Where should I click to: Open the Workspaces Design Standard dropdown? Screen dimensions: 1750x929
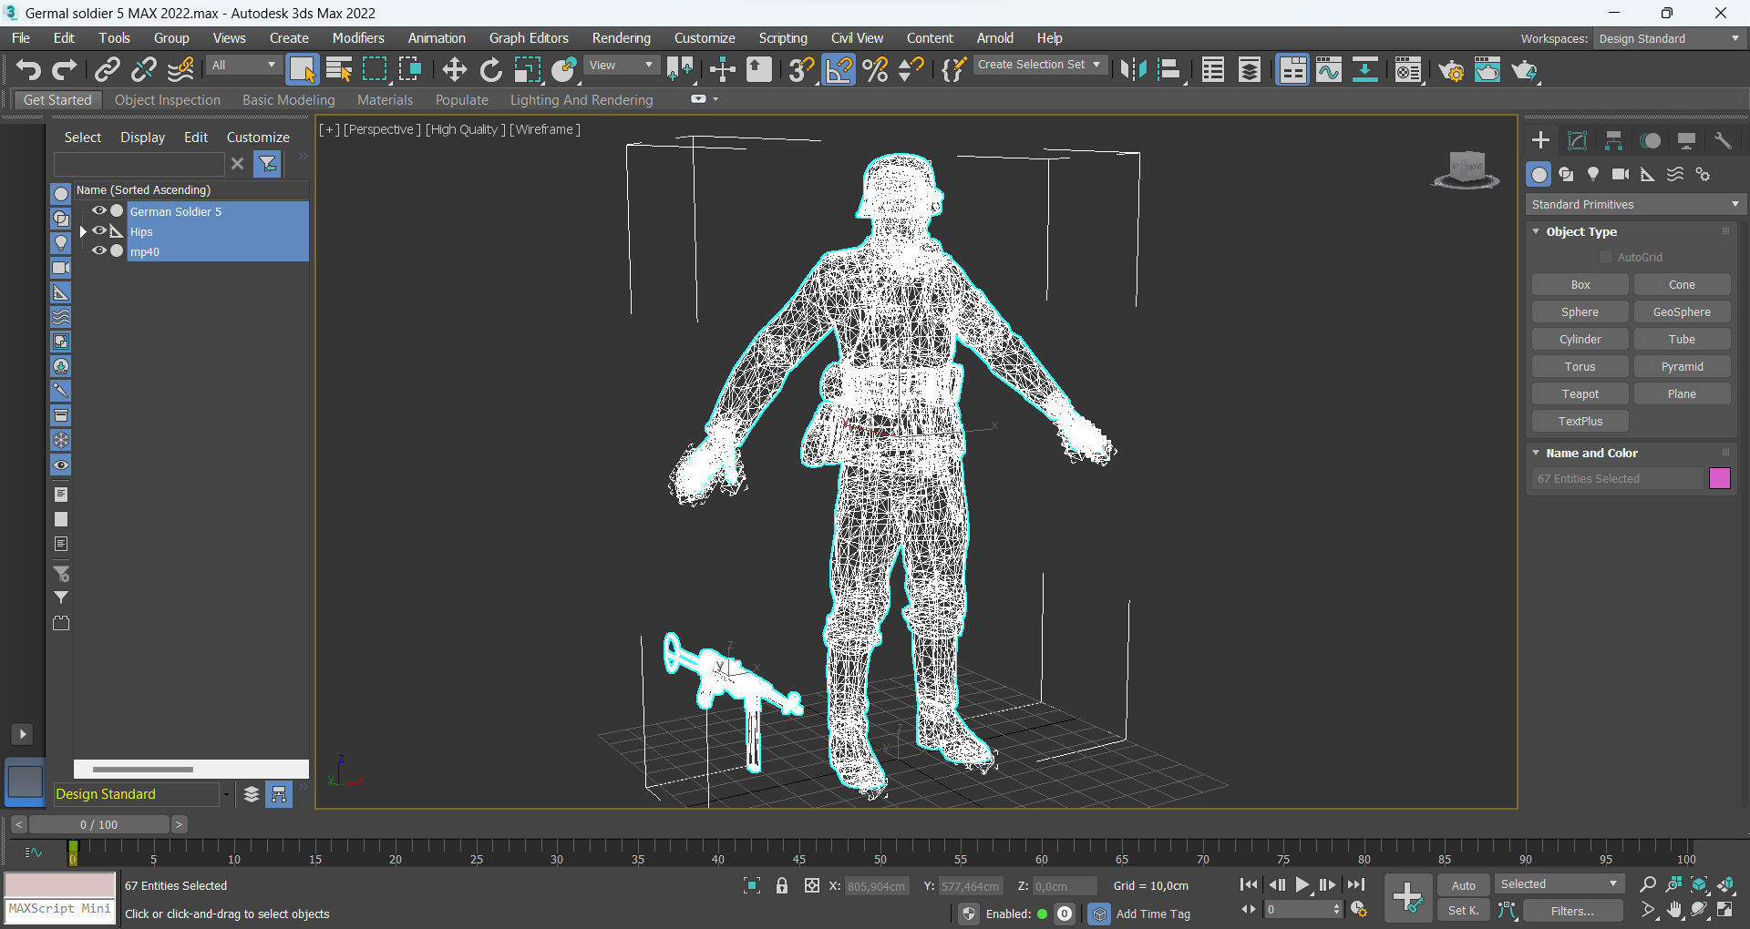point(1668,39)
